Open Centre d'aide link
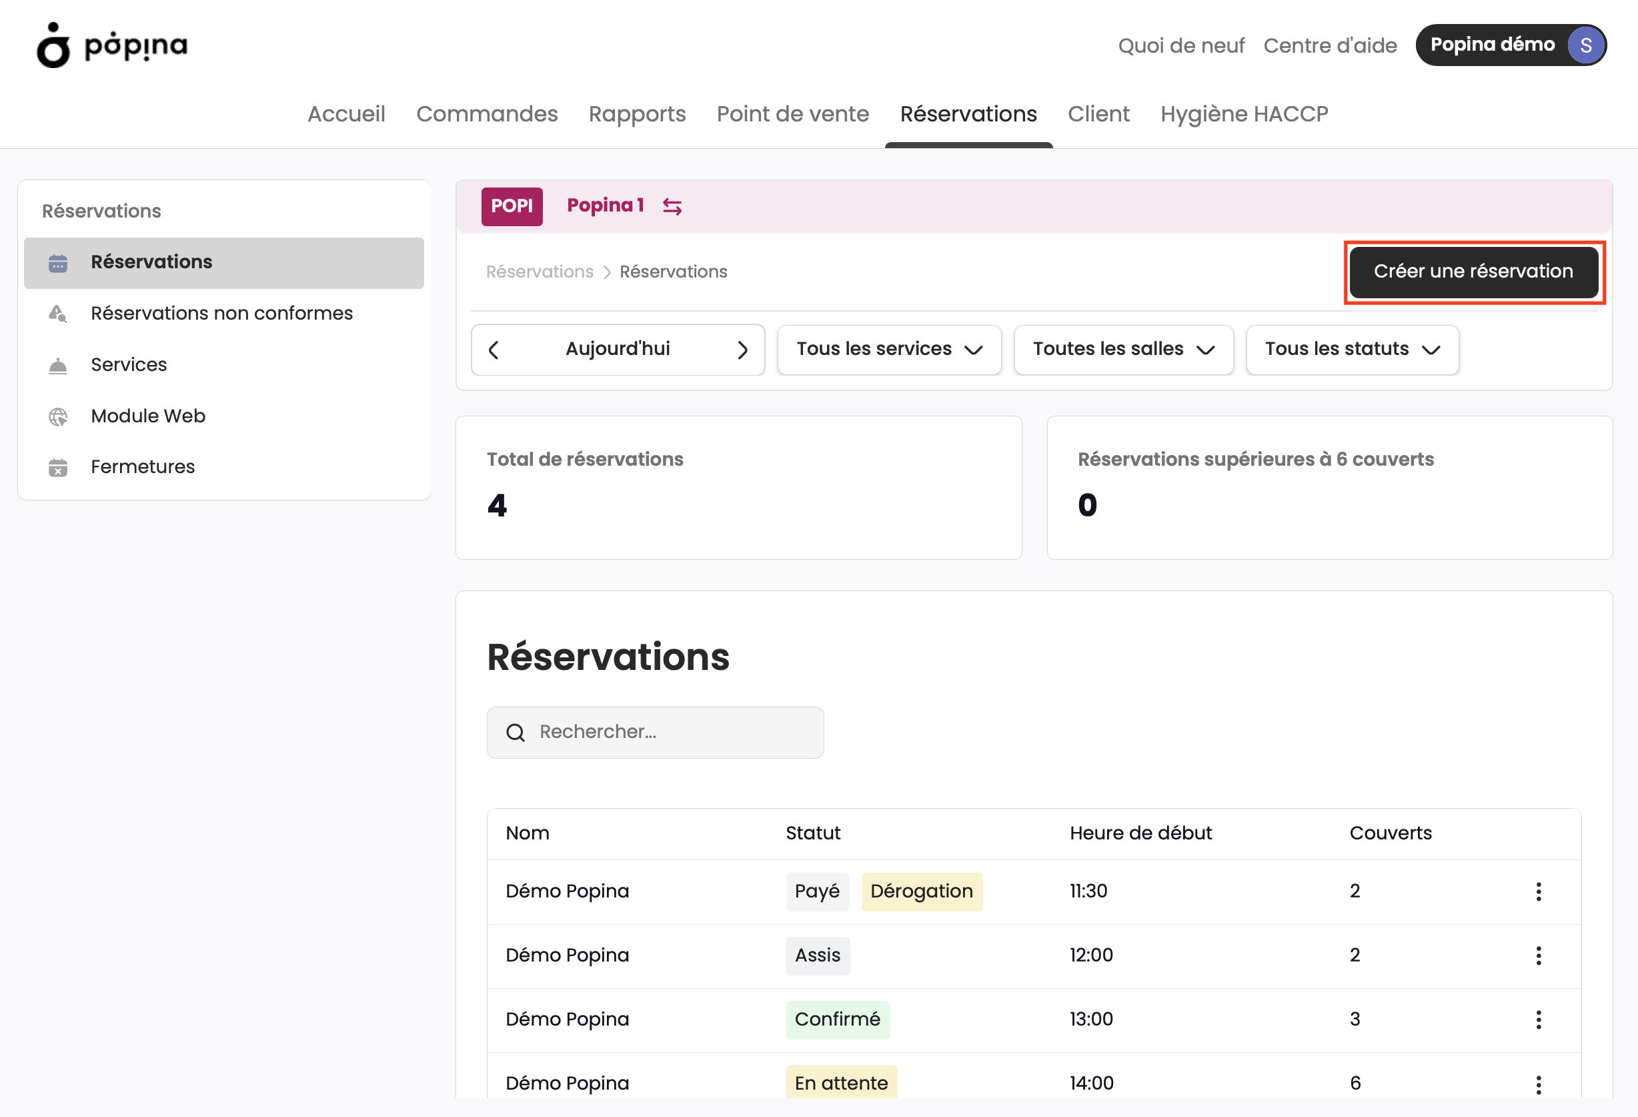The width and height of the screenshot is (1638, 1117). [1330, 46]
